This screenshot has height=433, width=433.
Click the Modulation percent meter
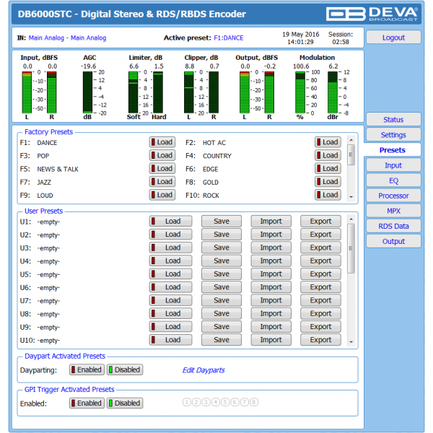[300, 92]
